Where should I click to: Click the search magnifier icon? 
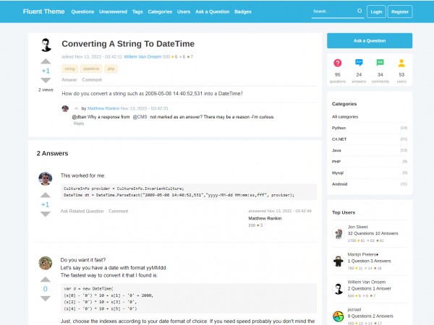(x=359, y=12)
